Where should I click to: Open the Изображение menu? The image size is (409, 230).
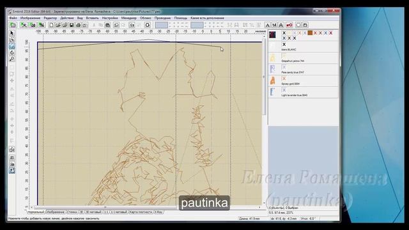pyautogui.click(x=30, y=18)
